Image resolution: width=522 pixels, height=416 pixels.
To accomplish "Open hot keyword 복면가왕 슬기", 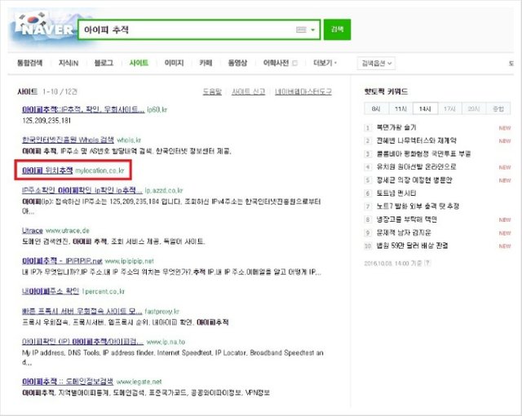I will [x=396, y=127].
